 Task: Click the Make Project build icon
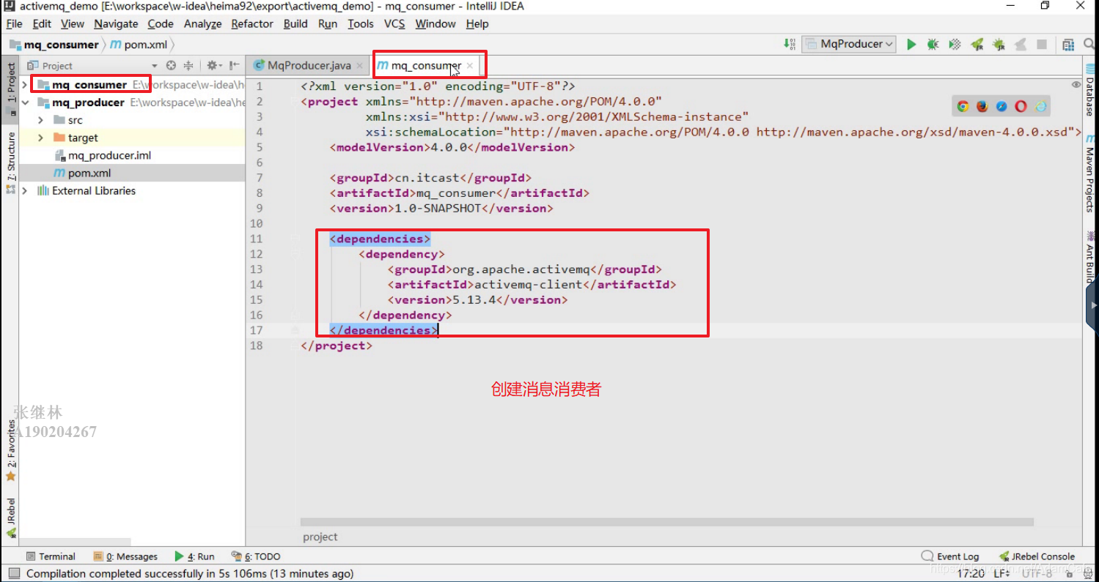[790, 44]
